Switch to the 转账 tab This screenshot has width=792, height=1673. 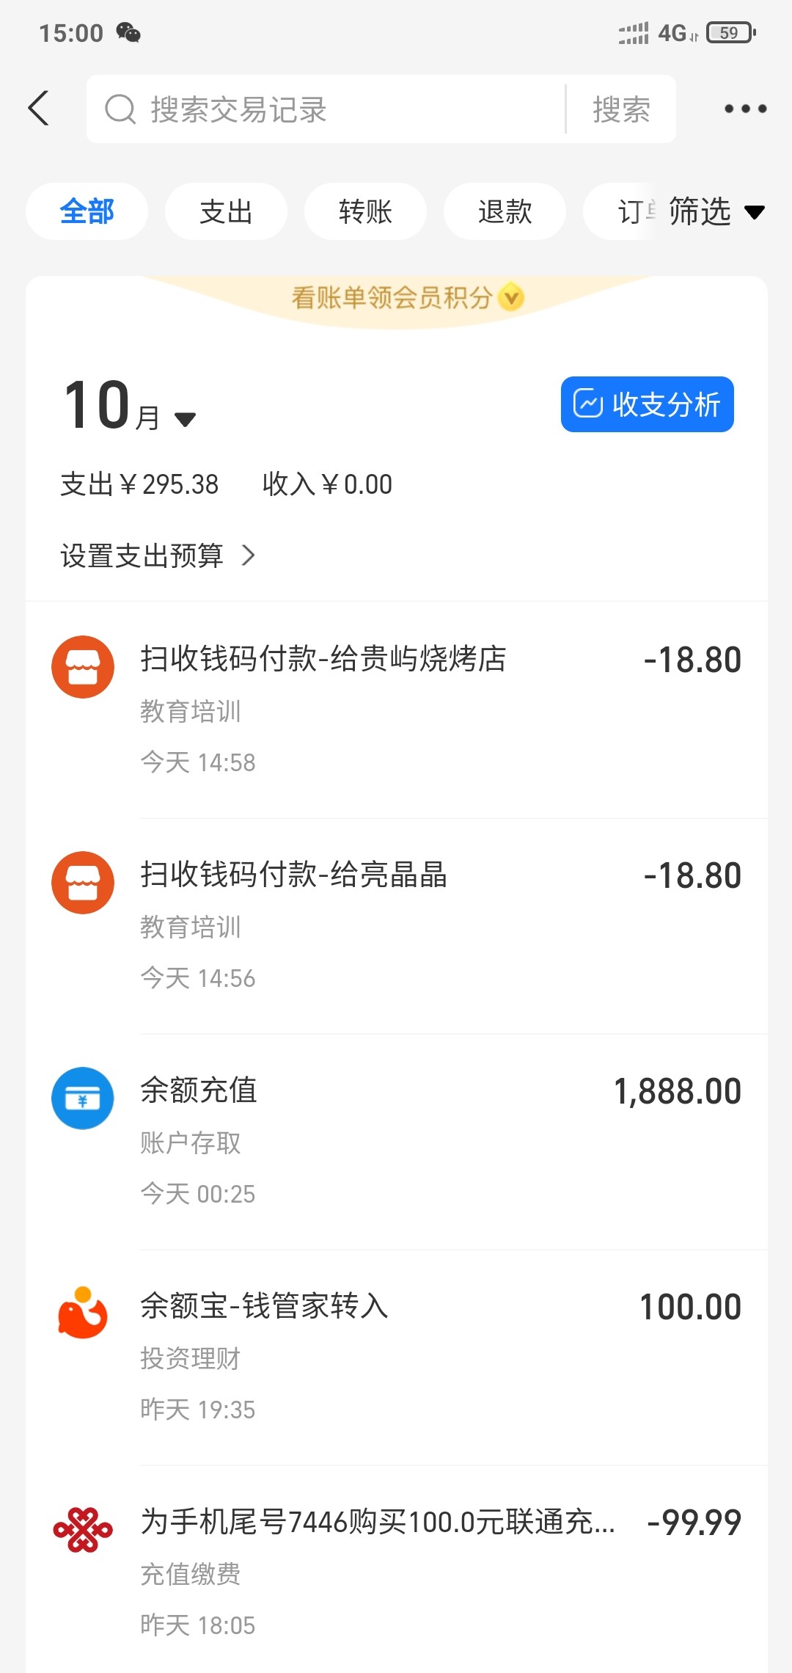365,212
